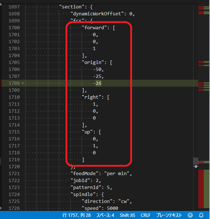210x219 pixels.
Task: Click line number 1720
Action: [14, 167]
